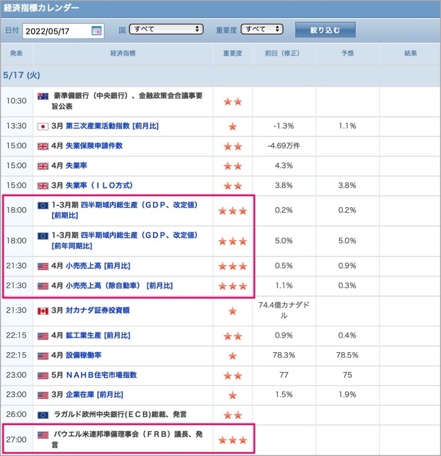Click the Australian flag beside 豪準備銀行 entry

pyautogui.click(x=43, y=96)
